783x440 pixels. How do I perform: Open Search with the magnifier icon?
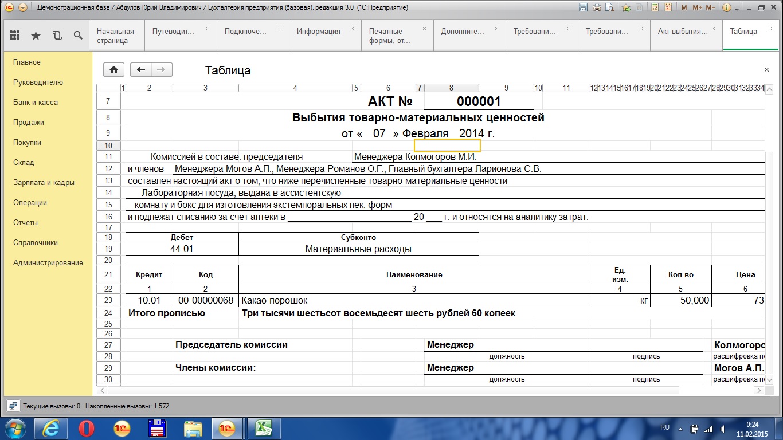point(78,36)
